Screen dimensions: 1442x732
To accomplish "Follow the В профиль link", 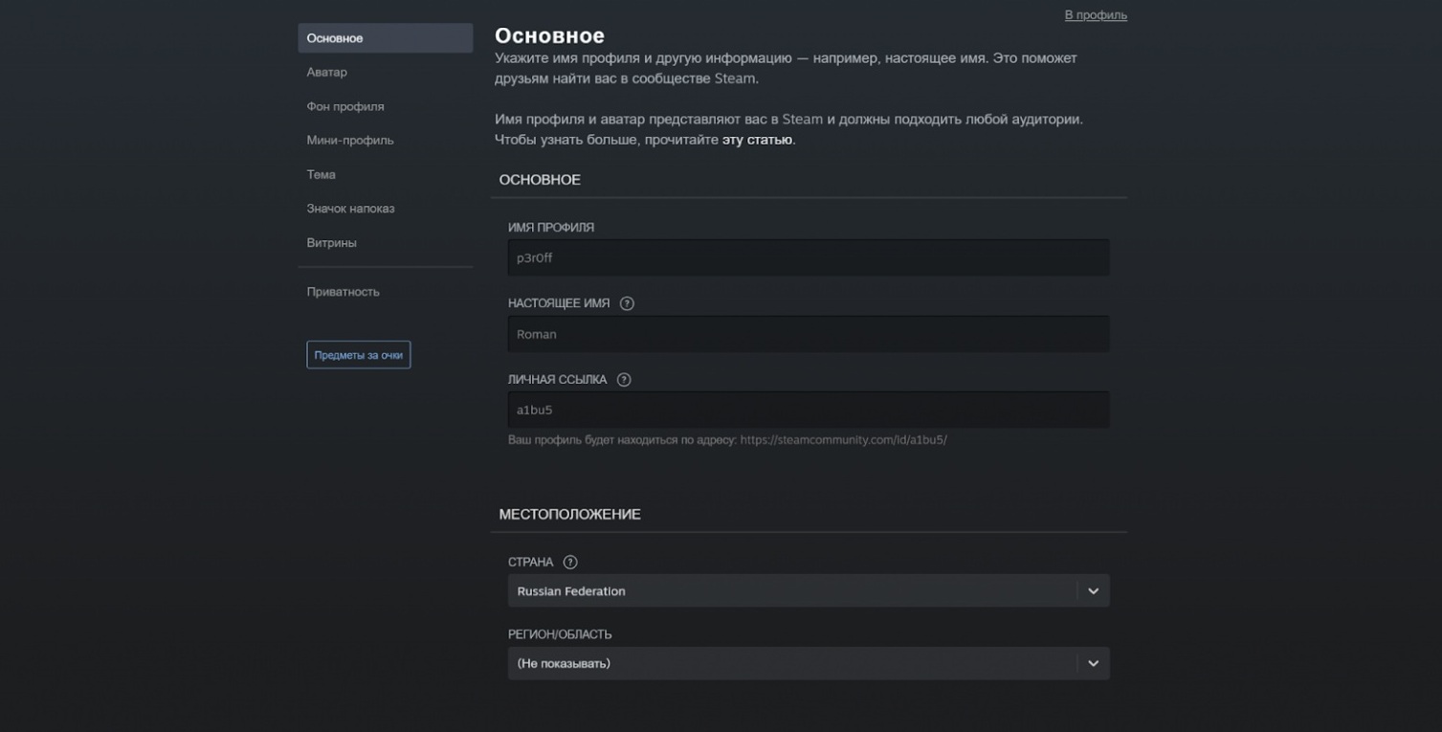I will pyautogui.click(x=1096, y=15).
